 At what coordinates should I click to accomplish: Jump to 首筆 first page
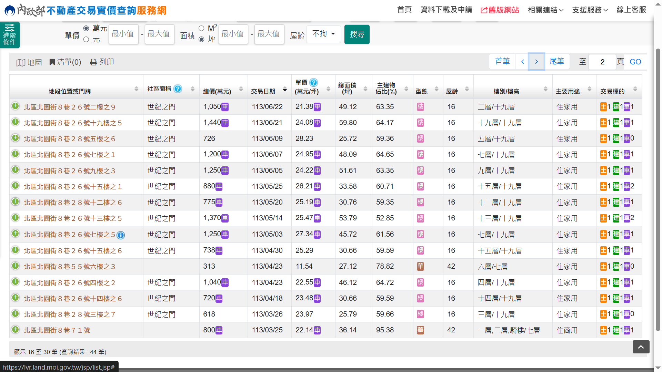pyautogui.click(x=502, y=62)
